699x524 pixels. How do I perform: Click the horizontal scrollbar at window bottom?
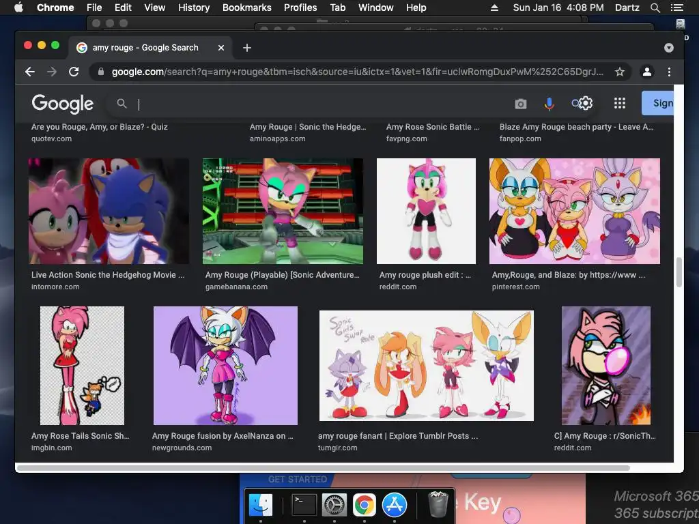pyautogui.click(x=323, y=468)
